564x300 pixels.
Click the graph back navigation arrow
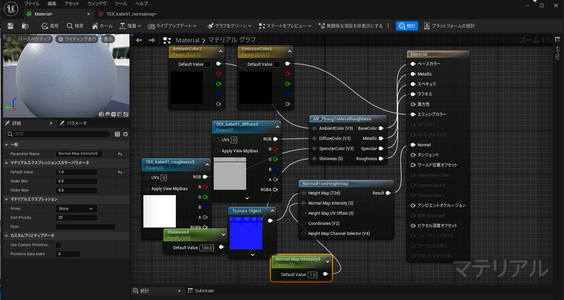click(139, 40)
